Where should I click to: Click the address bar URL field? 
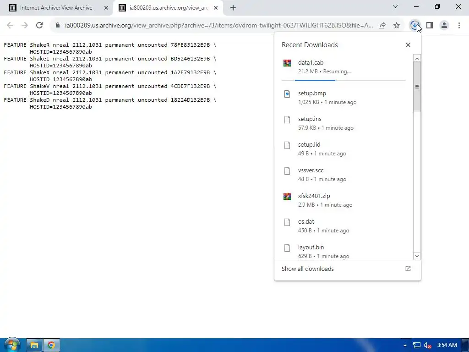tap(218, 26)
